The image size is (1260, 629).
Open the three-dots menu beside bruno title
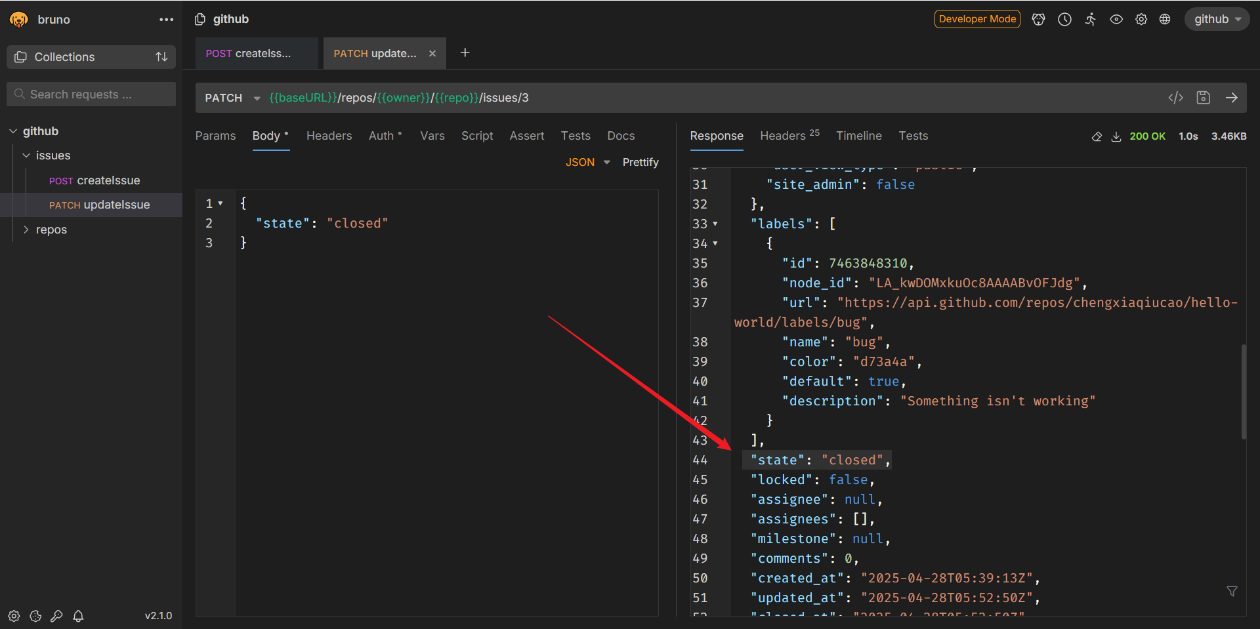click(x=167, y=20)
